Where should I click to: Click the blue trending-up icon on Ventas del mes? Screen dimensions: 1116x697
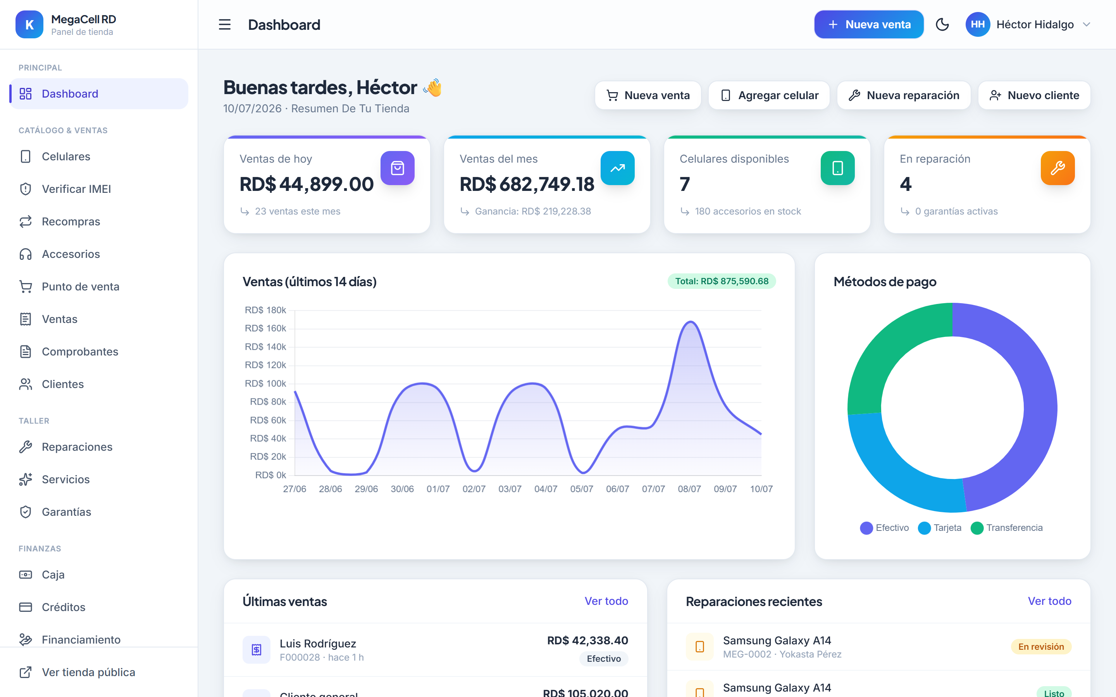[x=618, y=168]
